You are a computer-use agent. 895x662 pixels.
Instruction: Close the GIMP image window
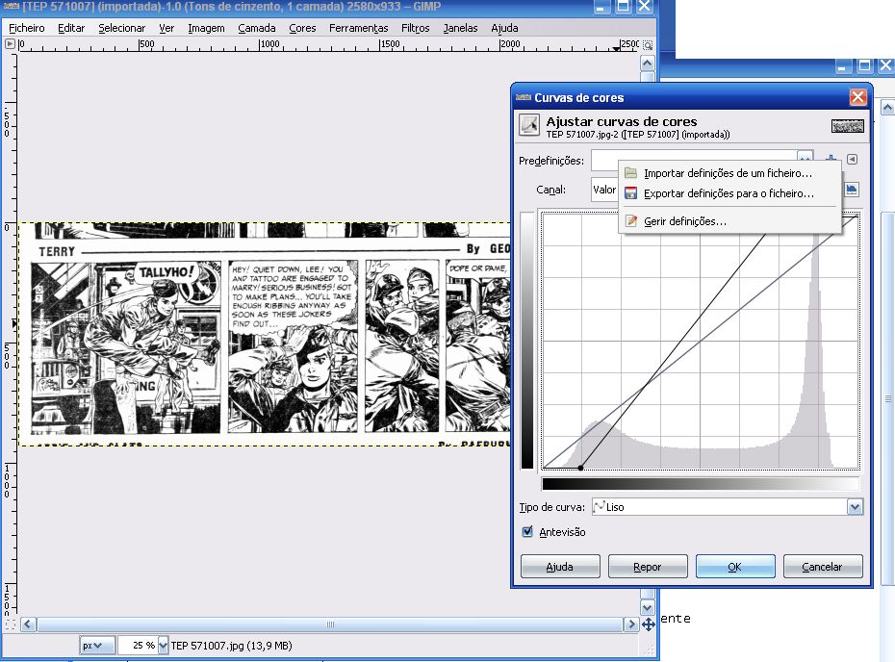click(645, 7)
